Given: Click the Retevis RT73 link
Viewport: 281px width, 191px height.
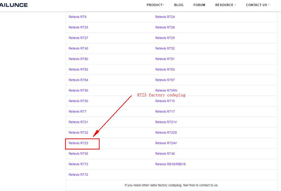Looking at the screenshot, I should (78, 164).
